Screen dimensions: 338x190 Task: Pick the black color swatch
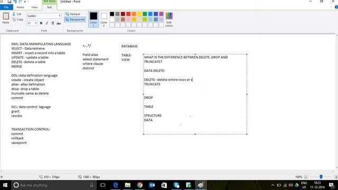pos(112,14)
